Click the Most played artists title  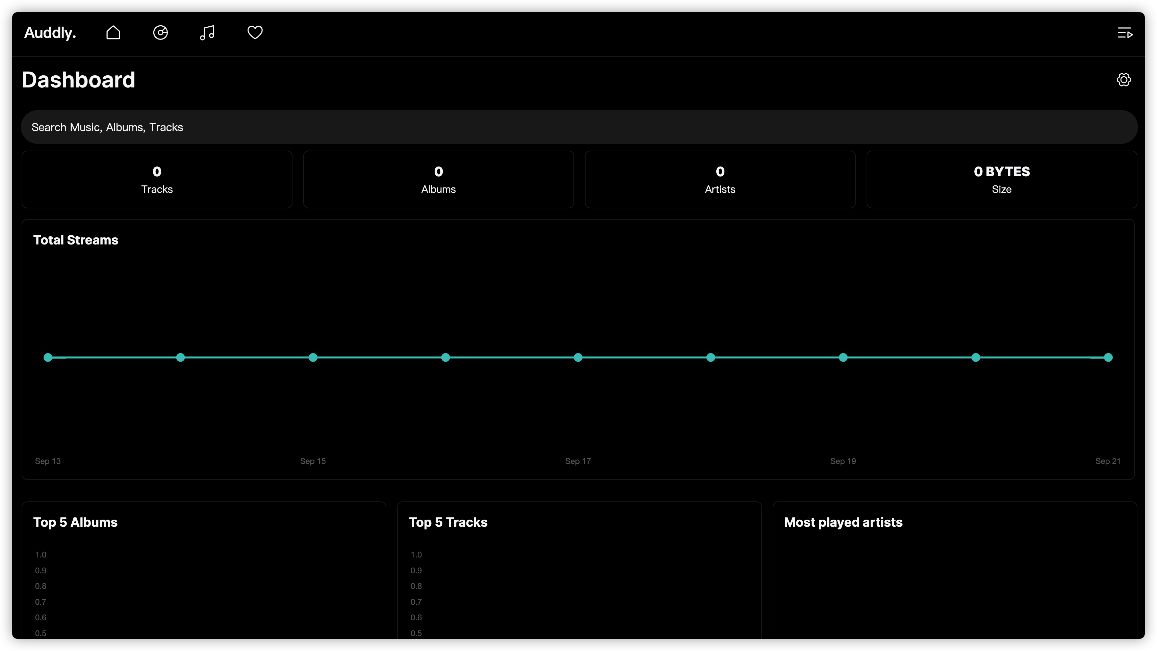click(844, 523)
